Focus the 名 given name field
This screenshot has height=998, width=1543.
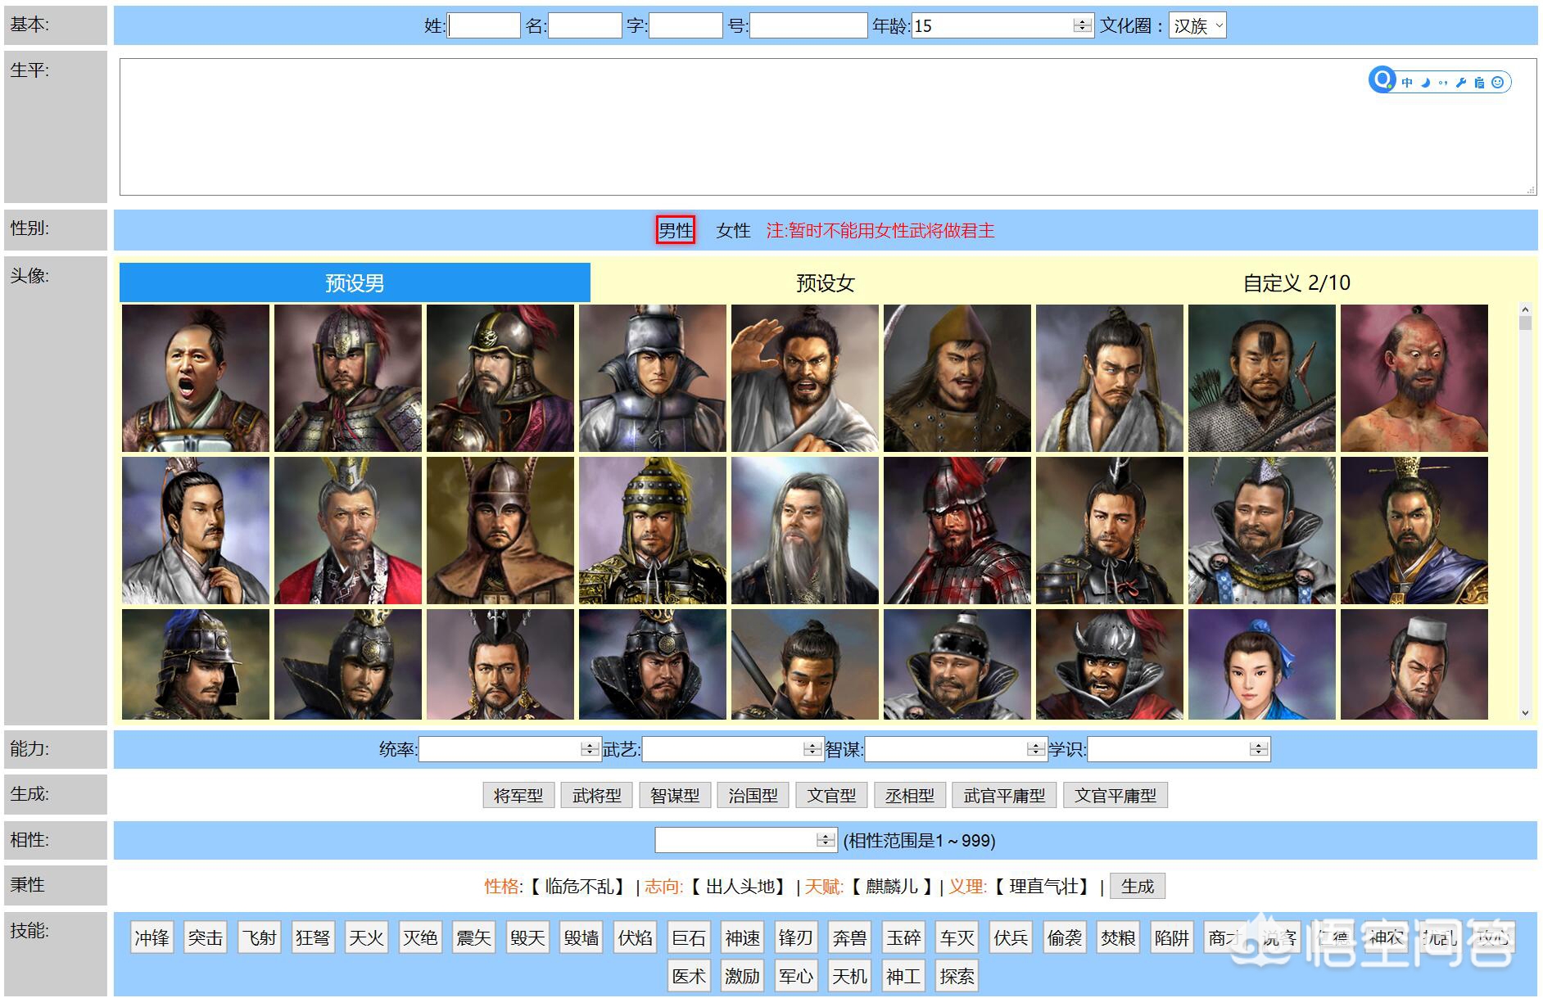coord(585,25)
